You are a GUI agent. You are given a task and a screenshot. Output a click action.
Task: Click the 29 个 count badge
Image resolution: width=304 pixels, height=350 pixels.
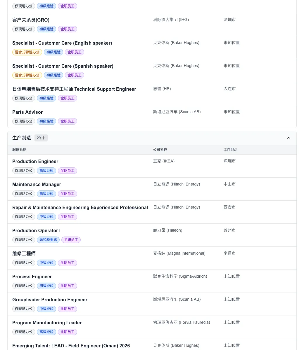pyautogui.click(x=41, y=138)
